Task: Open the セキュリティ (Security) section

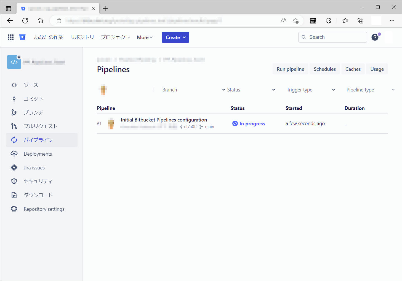Action: [38, 181]
